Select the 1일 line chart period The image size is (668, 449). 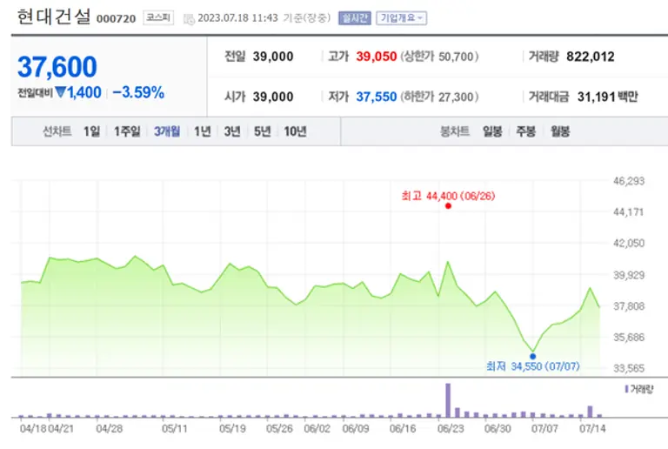91,131
